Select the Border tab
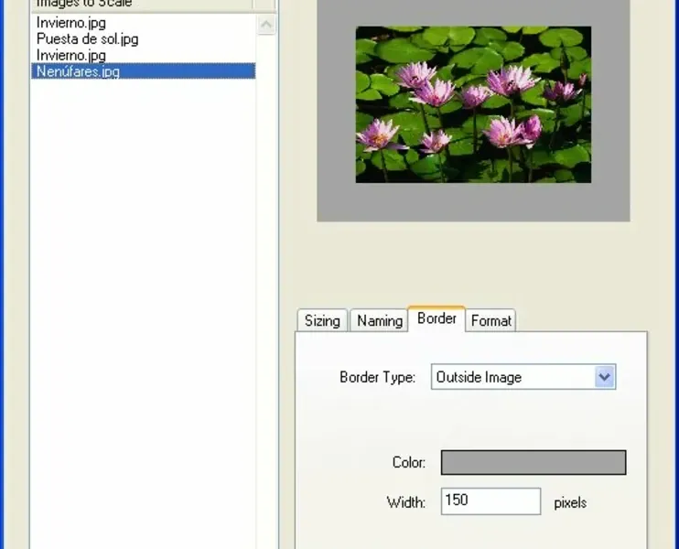 click(x=436, y=318)
